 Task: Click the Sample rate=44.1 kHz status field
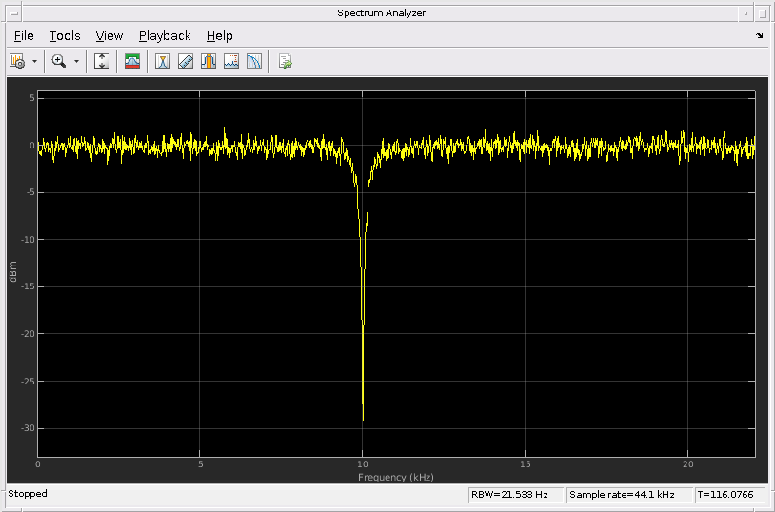628,495
